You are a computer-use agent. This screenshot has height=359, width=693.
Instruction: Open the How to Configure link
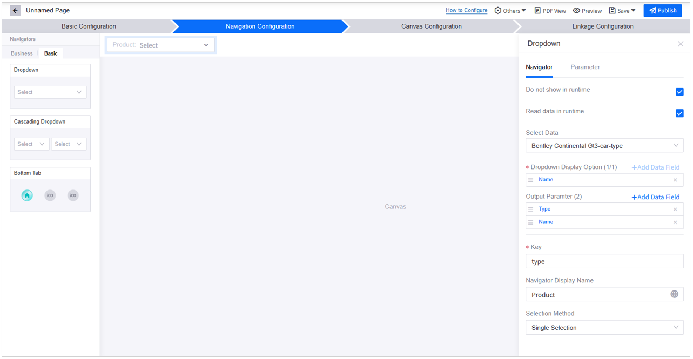tap(466, 10)
